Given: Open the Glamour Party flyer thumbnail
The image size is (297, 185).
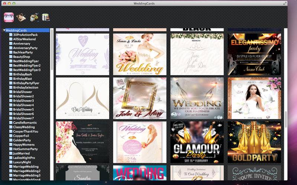Looking at the screenshot, I should click(x=197, y=142).
